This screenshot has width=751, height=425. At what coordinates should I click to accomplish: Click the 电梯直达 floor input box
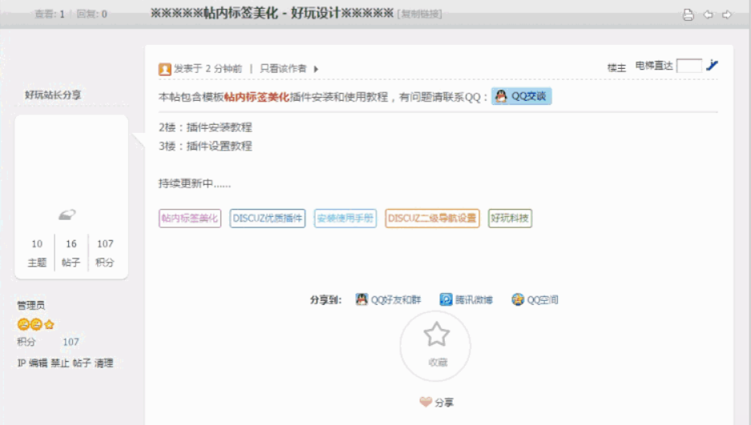tap(689, 66)
